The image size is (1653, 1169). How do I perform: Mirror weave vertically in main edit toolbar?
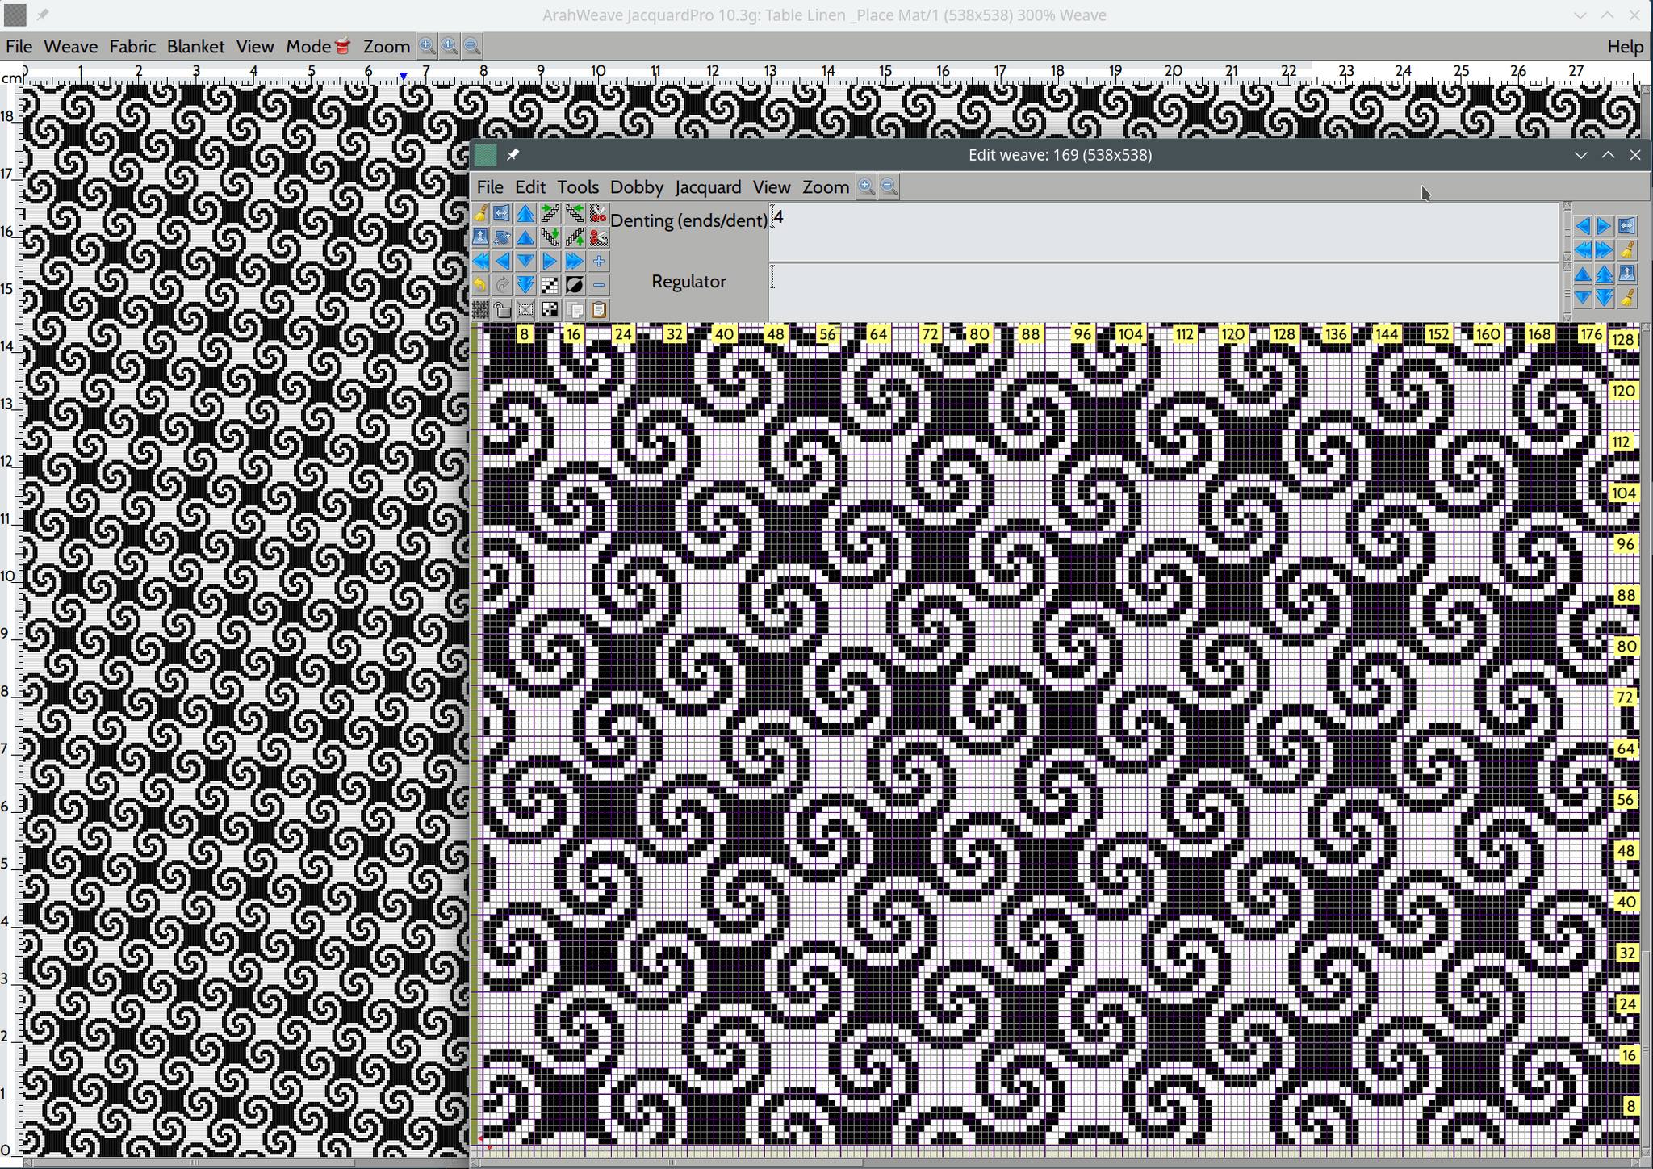point(480,237)
